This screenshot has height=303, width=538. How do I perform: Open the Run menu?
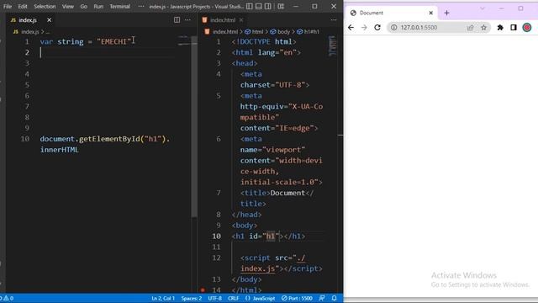[98, 7]
